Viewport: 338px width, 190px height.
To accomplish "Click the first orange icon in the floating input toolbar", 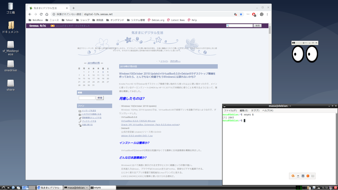I will 293,176.
